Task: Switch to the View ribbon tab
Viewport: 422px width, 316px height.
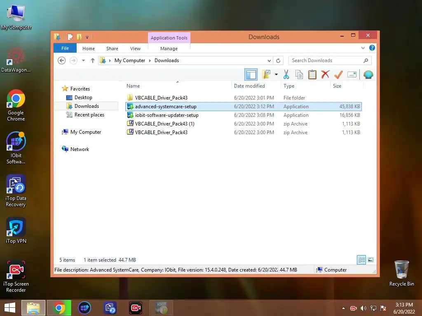Action: pyautogui.click(x=135, y=49)
